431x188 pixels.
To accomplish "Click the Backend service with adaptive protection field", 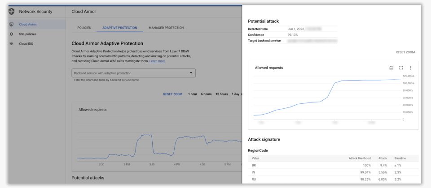I will pos(134,73).
